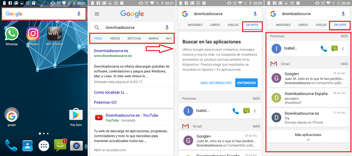
Task: Select LIBROS tab on 'Buscar en las aplicaciones' screen
Action: (x=215, y=25)
